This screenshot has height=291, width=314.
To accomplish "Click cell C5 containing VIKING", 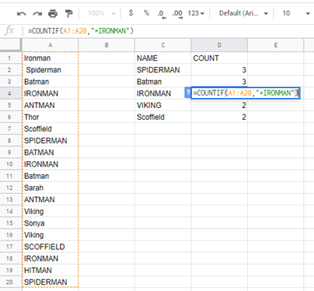I will [163, 105].
